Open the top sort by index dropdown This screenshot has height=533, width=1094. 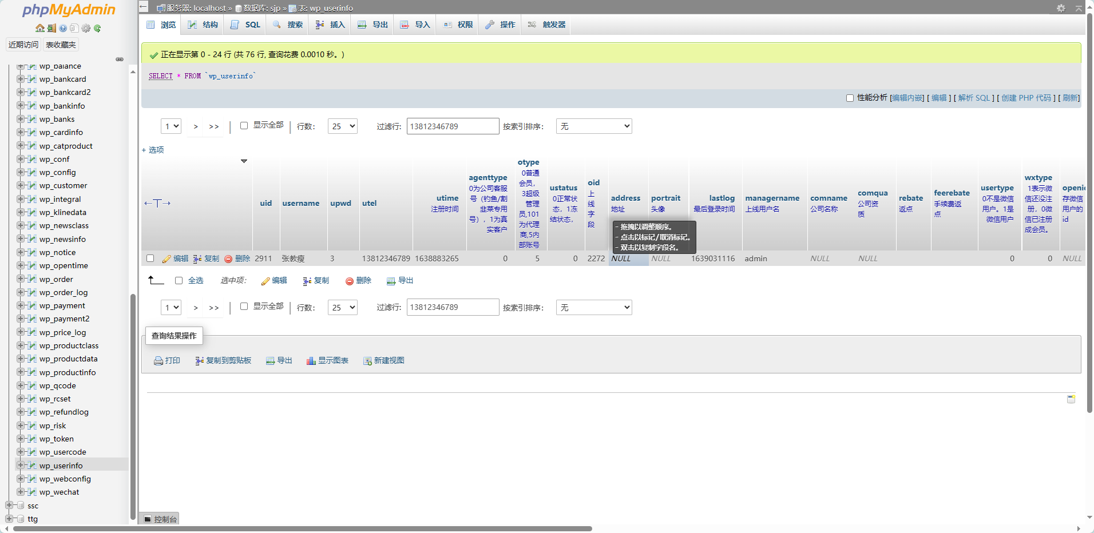(x=593, y=126)
